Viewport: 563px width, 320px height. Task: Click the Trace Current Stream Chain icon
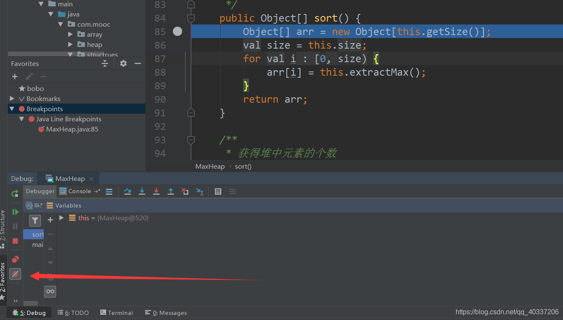(232, 191)
